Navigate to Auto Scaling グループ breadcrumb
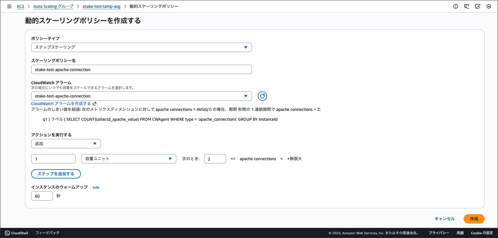This screenshot has width=498, height=238. click(x=53, y=6)
